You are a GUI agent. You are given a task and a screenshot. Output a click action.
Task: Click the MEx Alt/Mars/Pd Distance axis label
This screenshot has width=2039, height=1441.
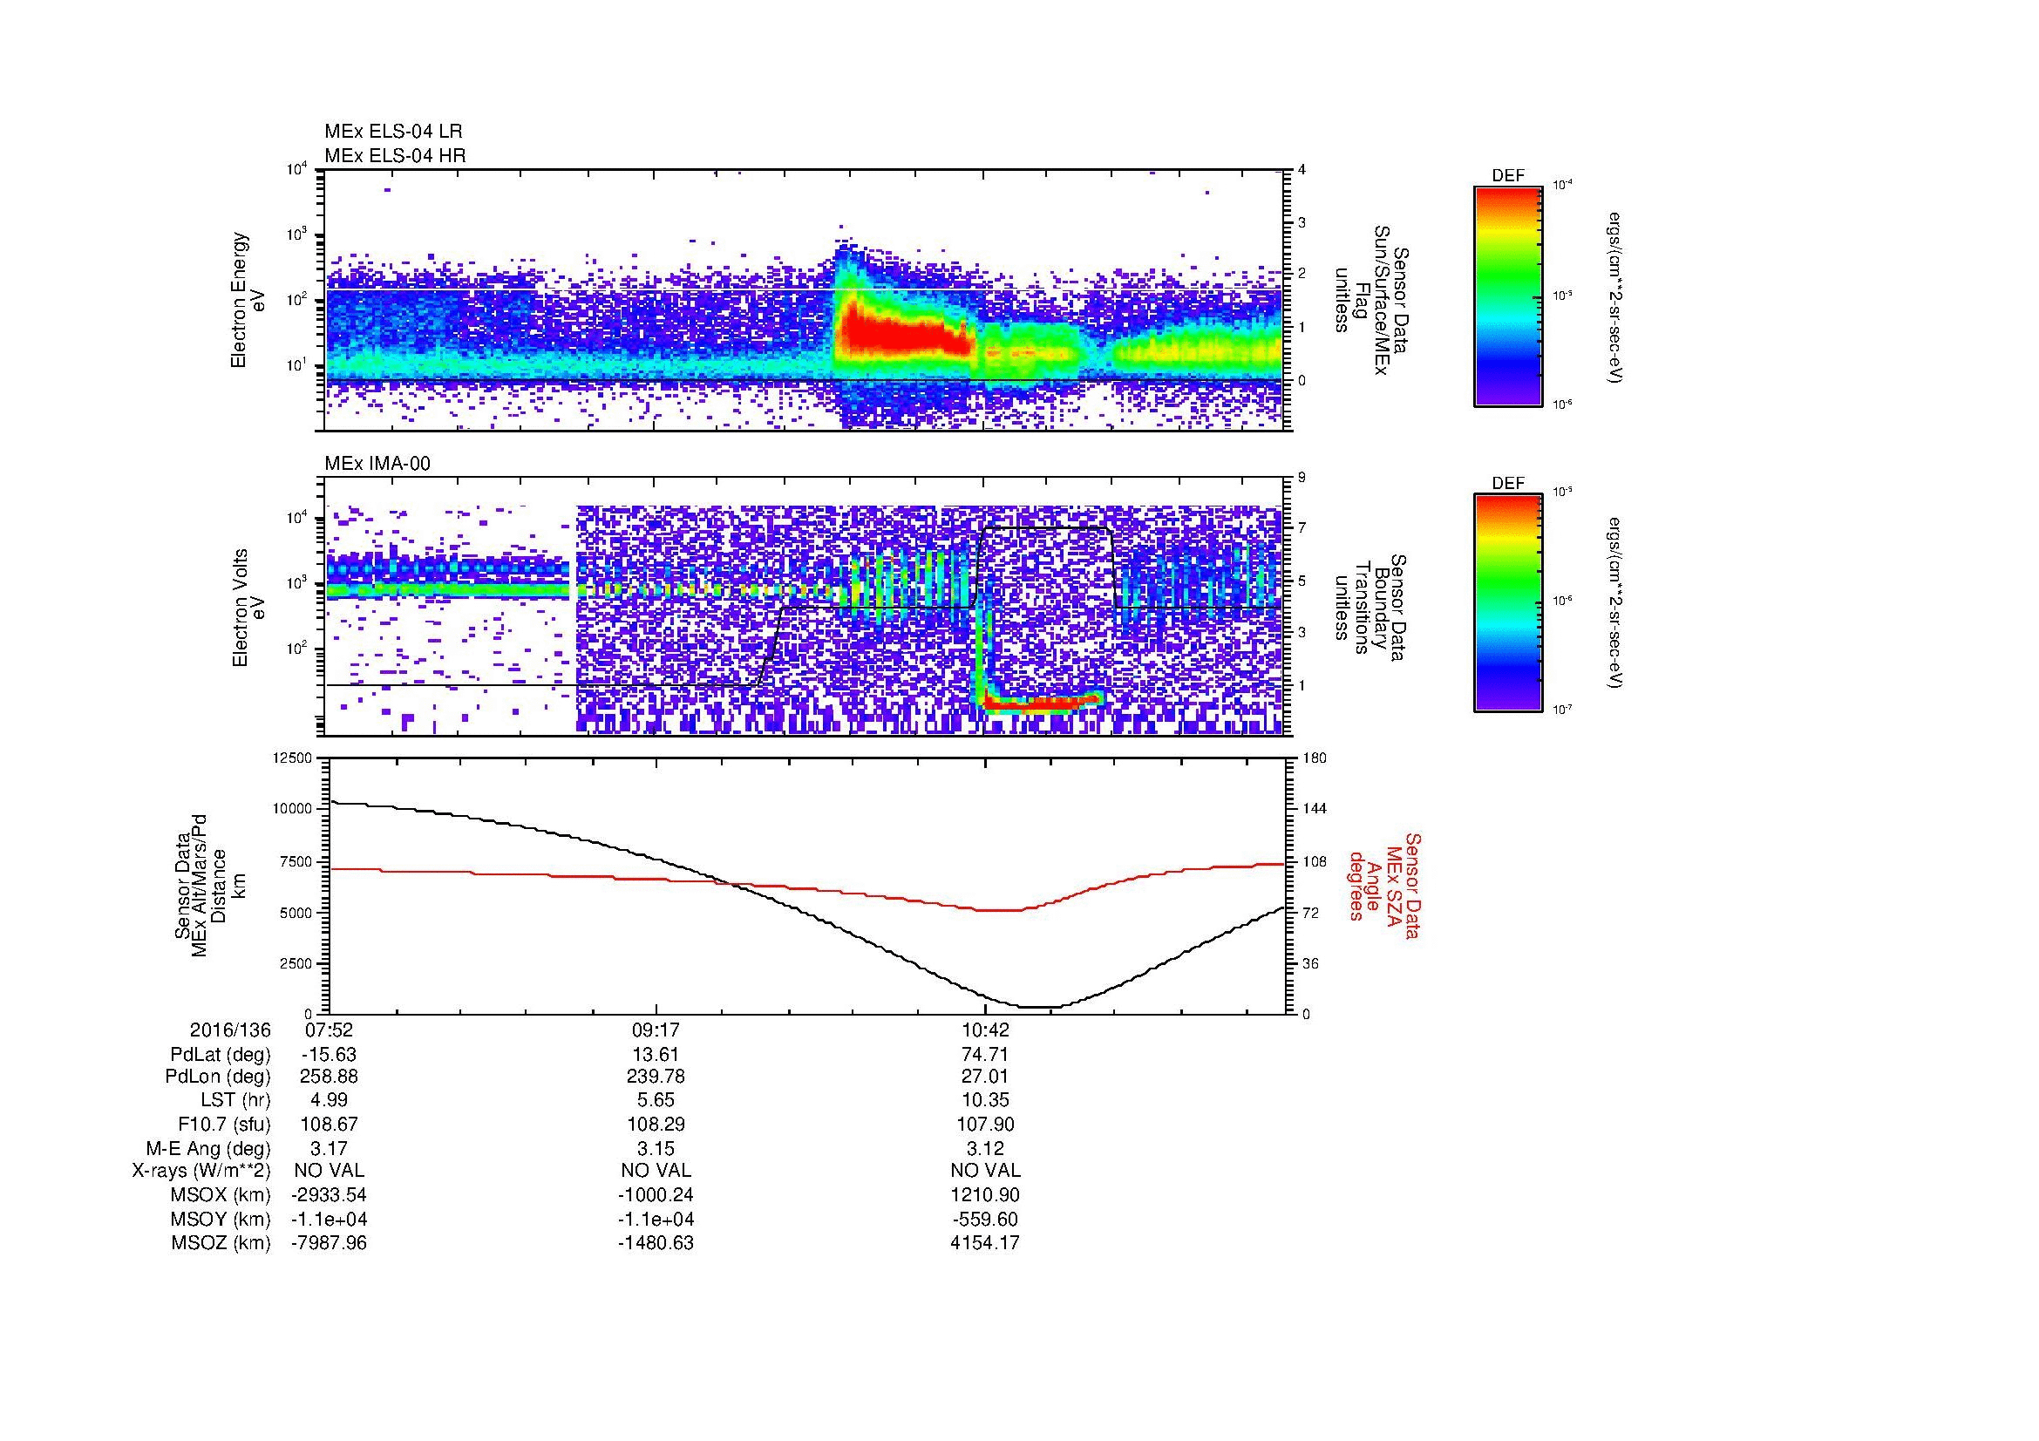pyautogui.click(x=209, y=885)
